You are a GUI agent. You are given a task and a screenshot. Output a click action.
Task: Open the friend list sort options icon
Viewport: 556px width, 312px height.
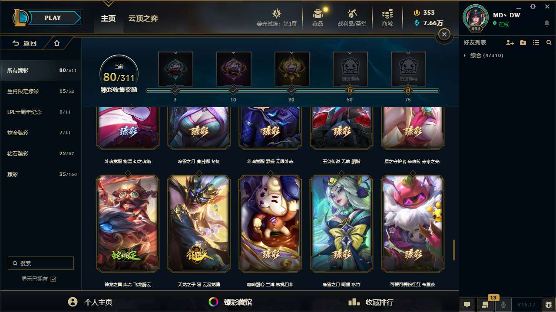pos(536,42)
